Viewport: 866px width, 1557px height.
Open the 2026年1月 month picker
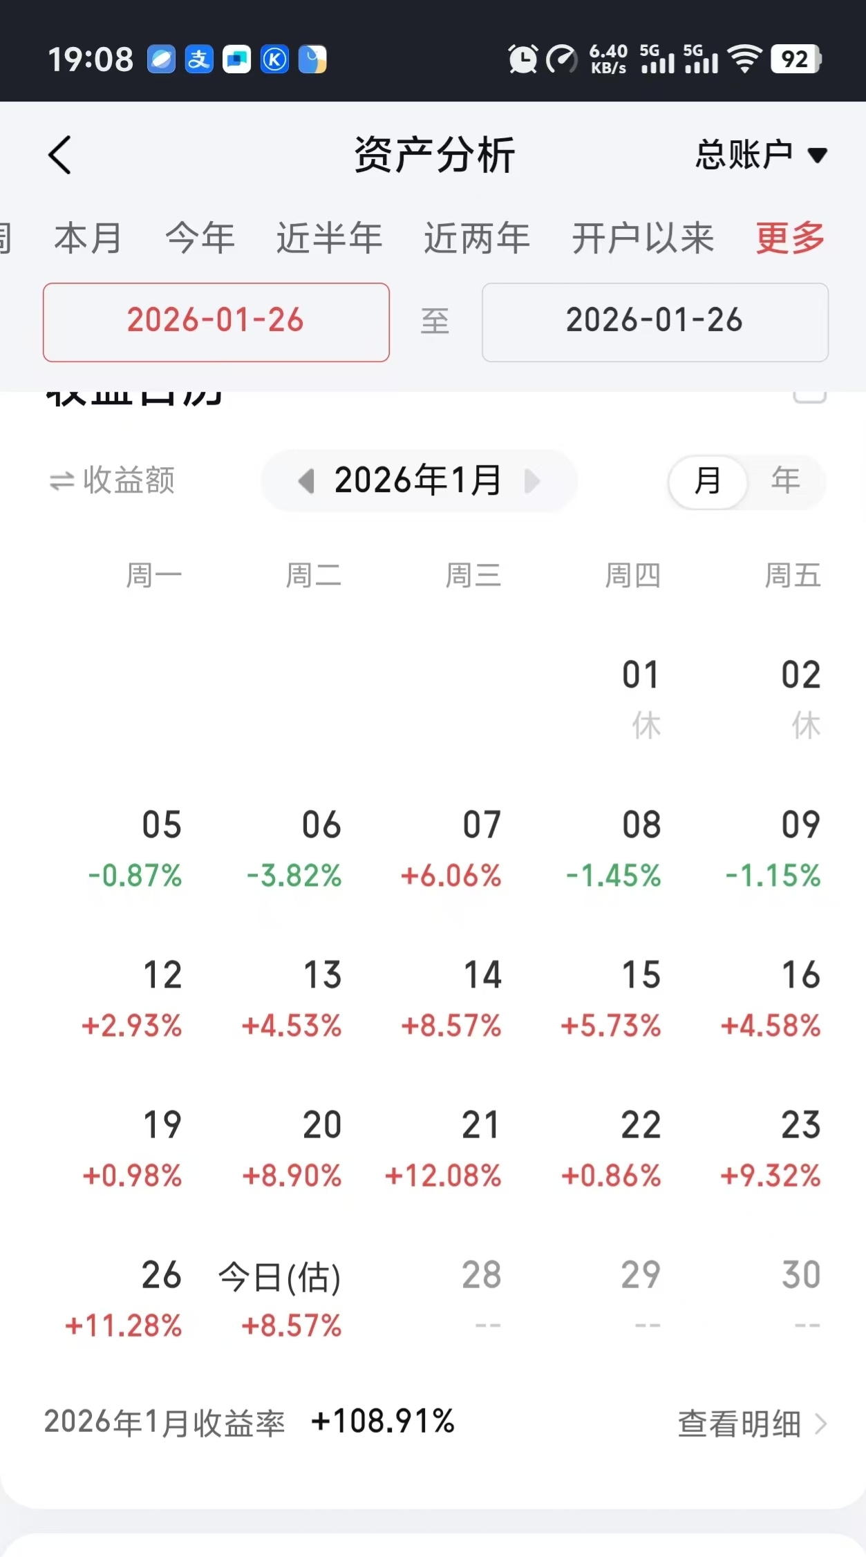pyautogui.click(x=419, y=481)
